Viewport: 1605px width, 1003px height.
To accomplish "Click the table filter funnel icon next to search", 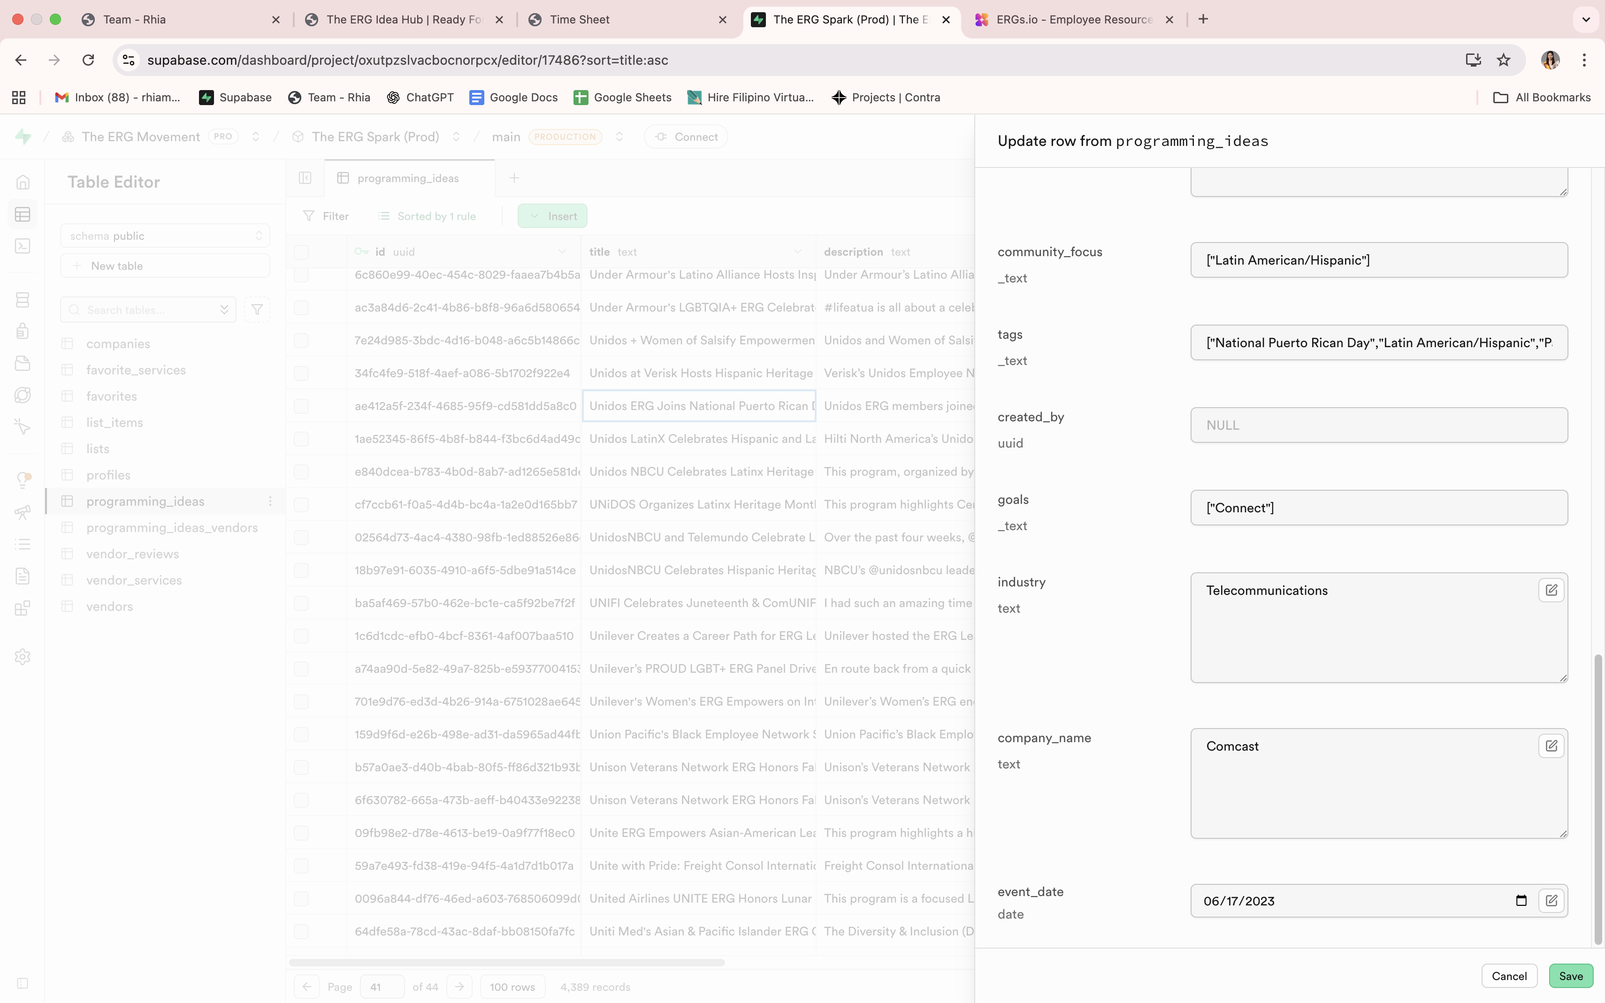I will tap(257, 310).
